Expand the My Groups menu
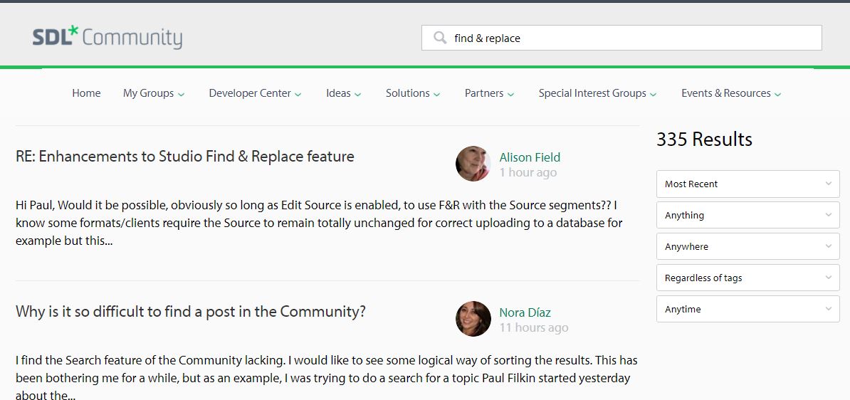Viewport: 850px width, 400px height. tap(154, 93)
